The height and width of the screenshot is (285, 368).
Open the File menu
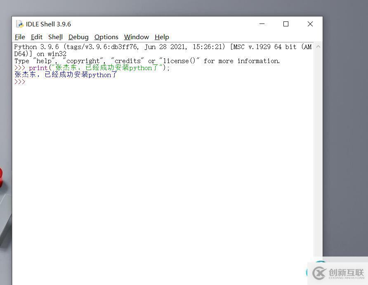[20, 37]
